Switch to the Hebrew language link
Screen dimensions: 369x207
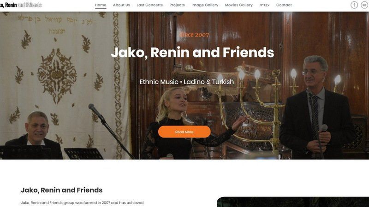(264, 5)
